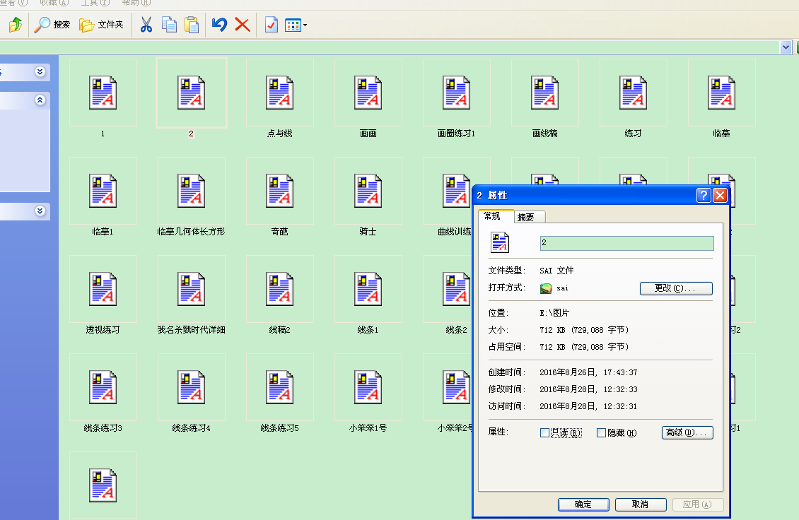Click the Paste clipboard icon
The image size is (799, 520).
[191, 25]
